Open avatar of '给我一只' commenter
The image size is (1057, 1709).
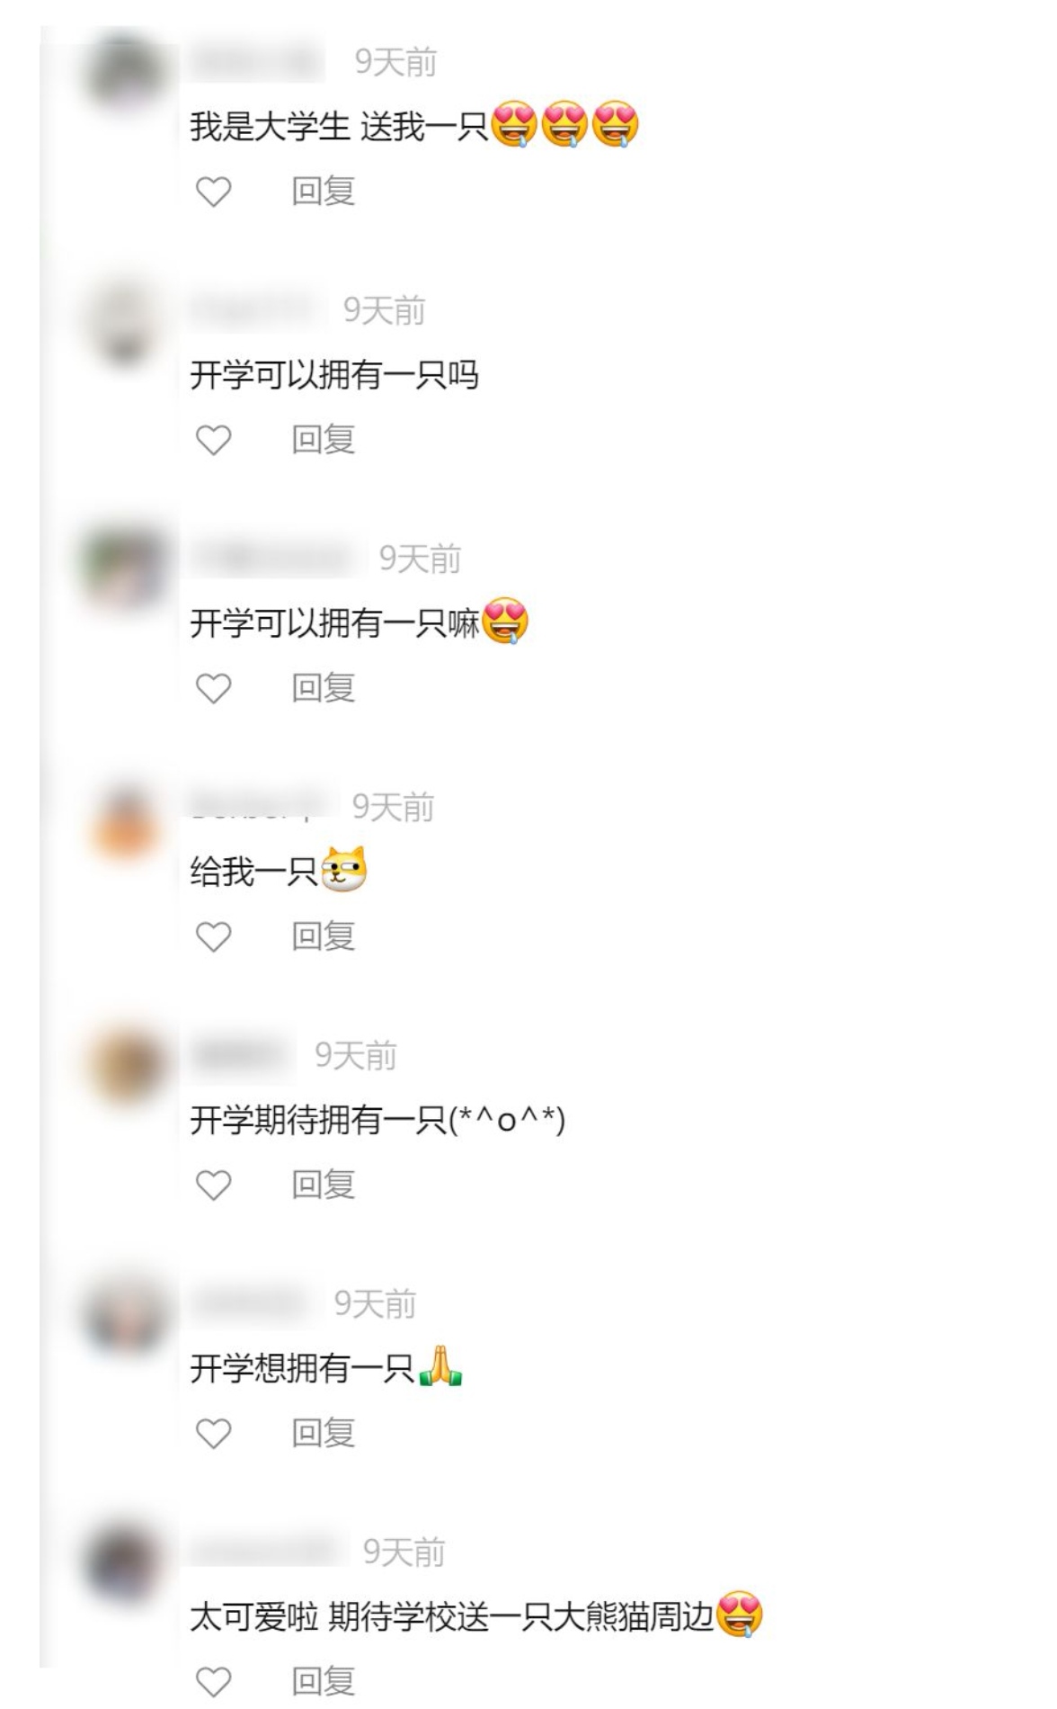point(124,817)
